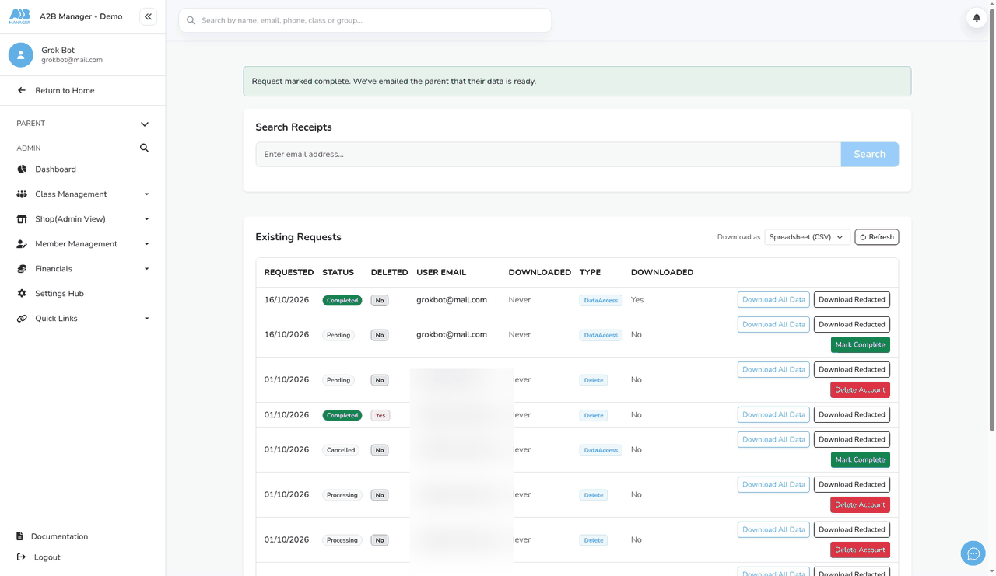Open notifications bell
The width and height of the screenshot is (996, 576).
click(x=977, y=17)
